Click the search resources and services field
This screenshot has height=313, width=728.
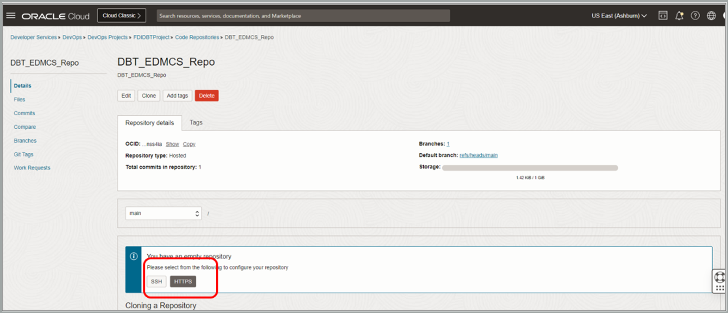303,16
